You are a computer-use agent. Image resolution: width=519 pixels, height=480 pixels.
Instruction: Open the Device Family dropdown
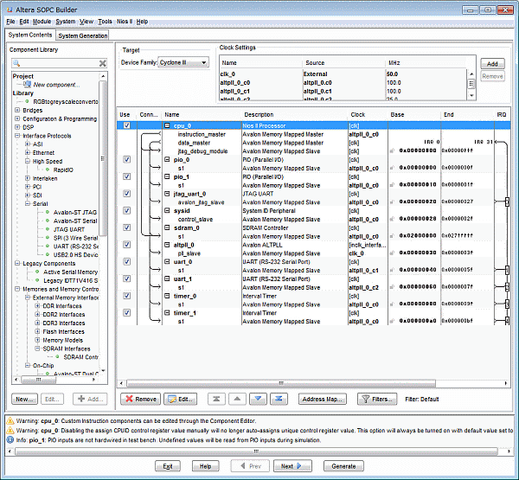(183, 62)
